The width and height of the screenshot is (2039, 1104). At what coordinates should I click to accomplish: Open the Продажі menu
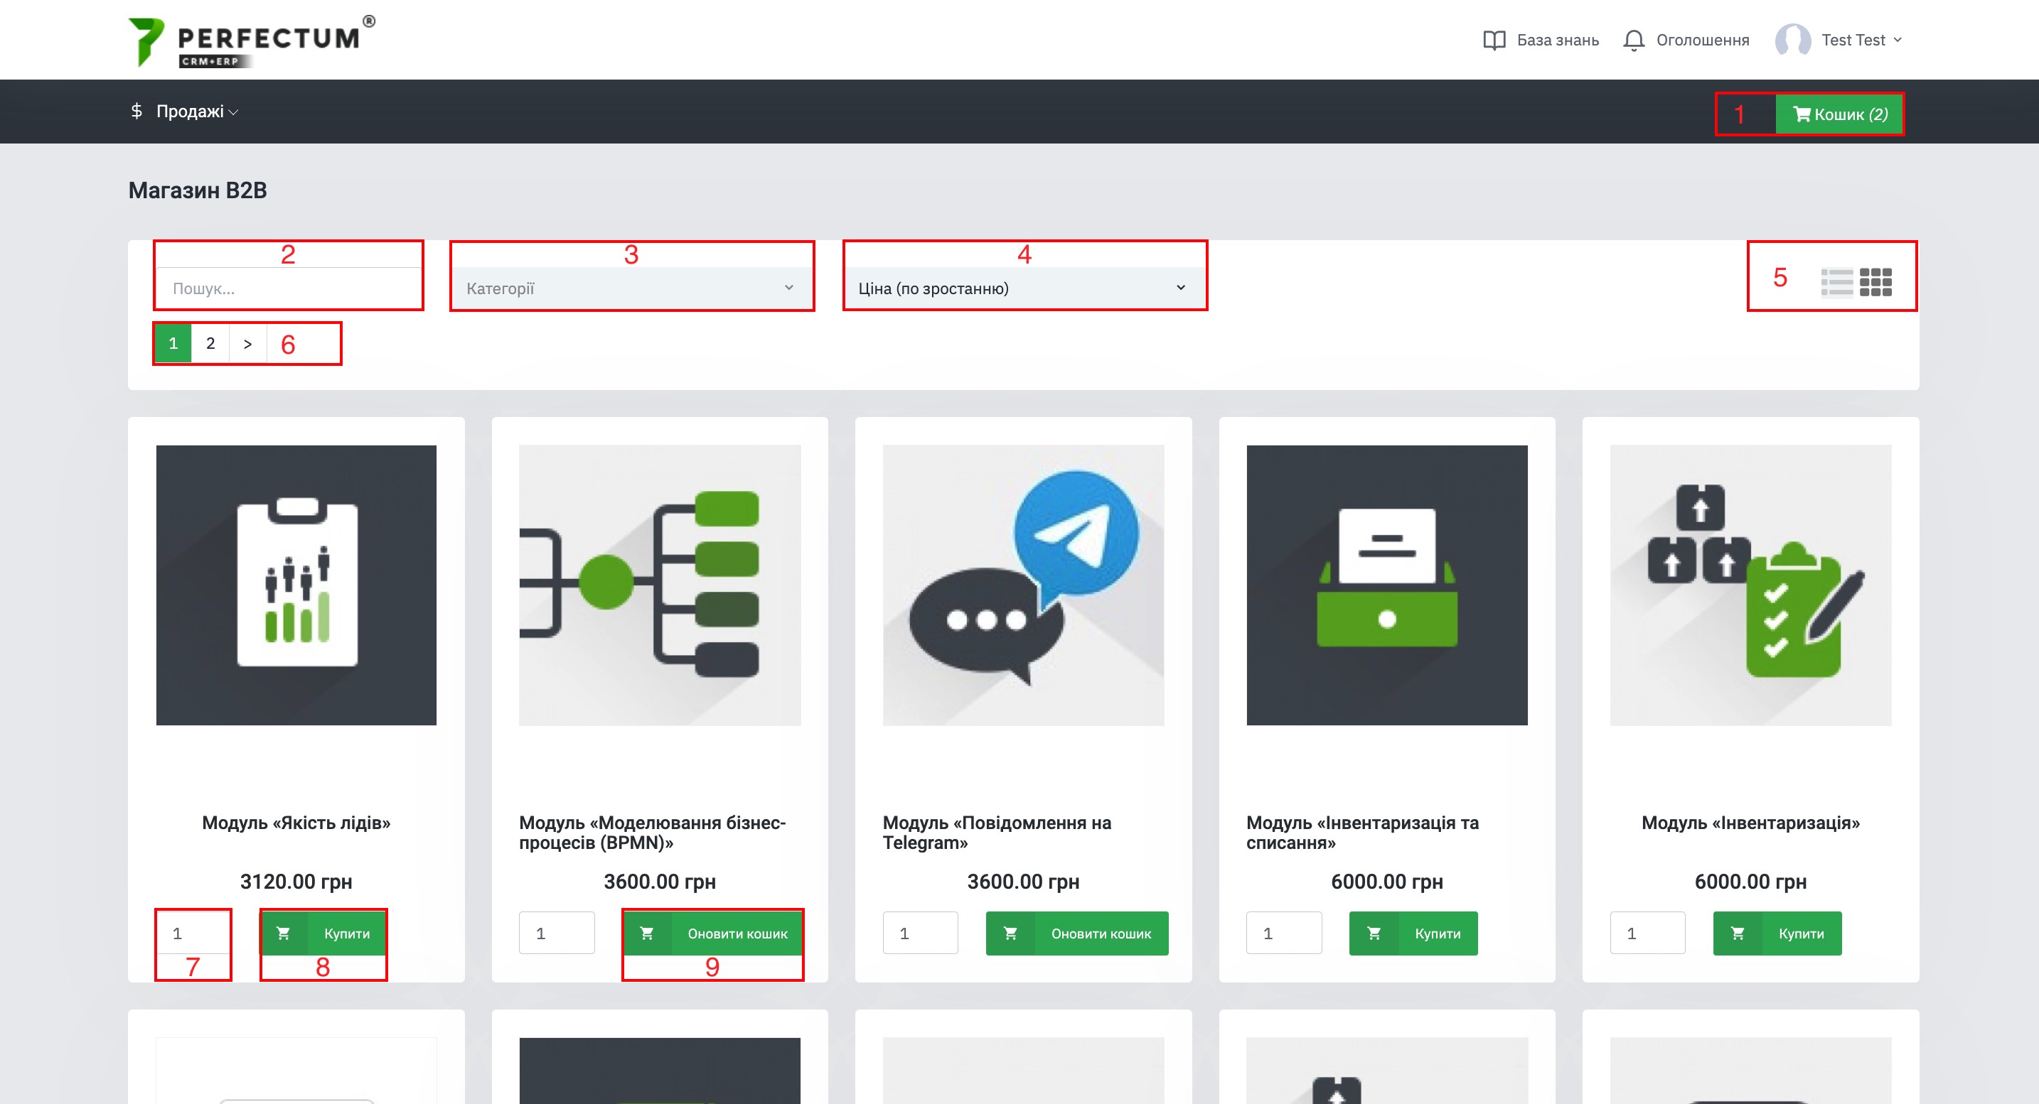pos(190,112)
